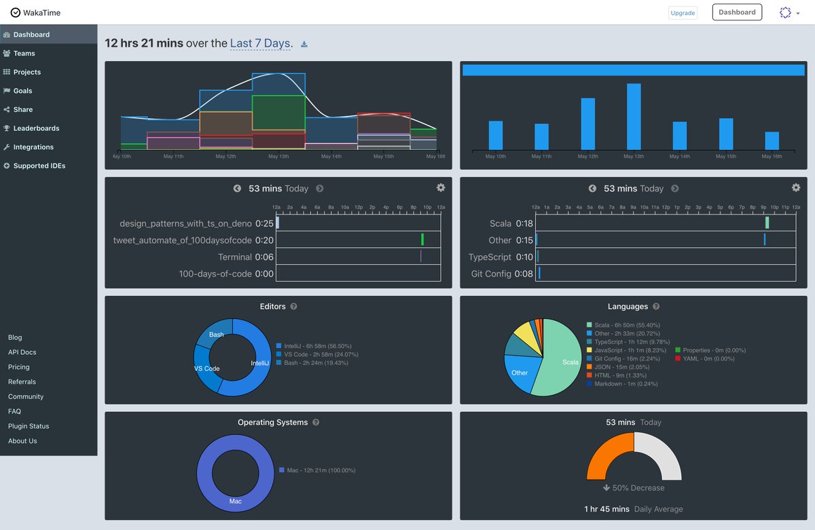Click the VS Code legend color swatch

(x=279, y=354)
